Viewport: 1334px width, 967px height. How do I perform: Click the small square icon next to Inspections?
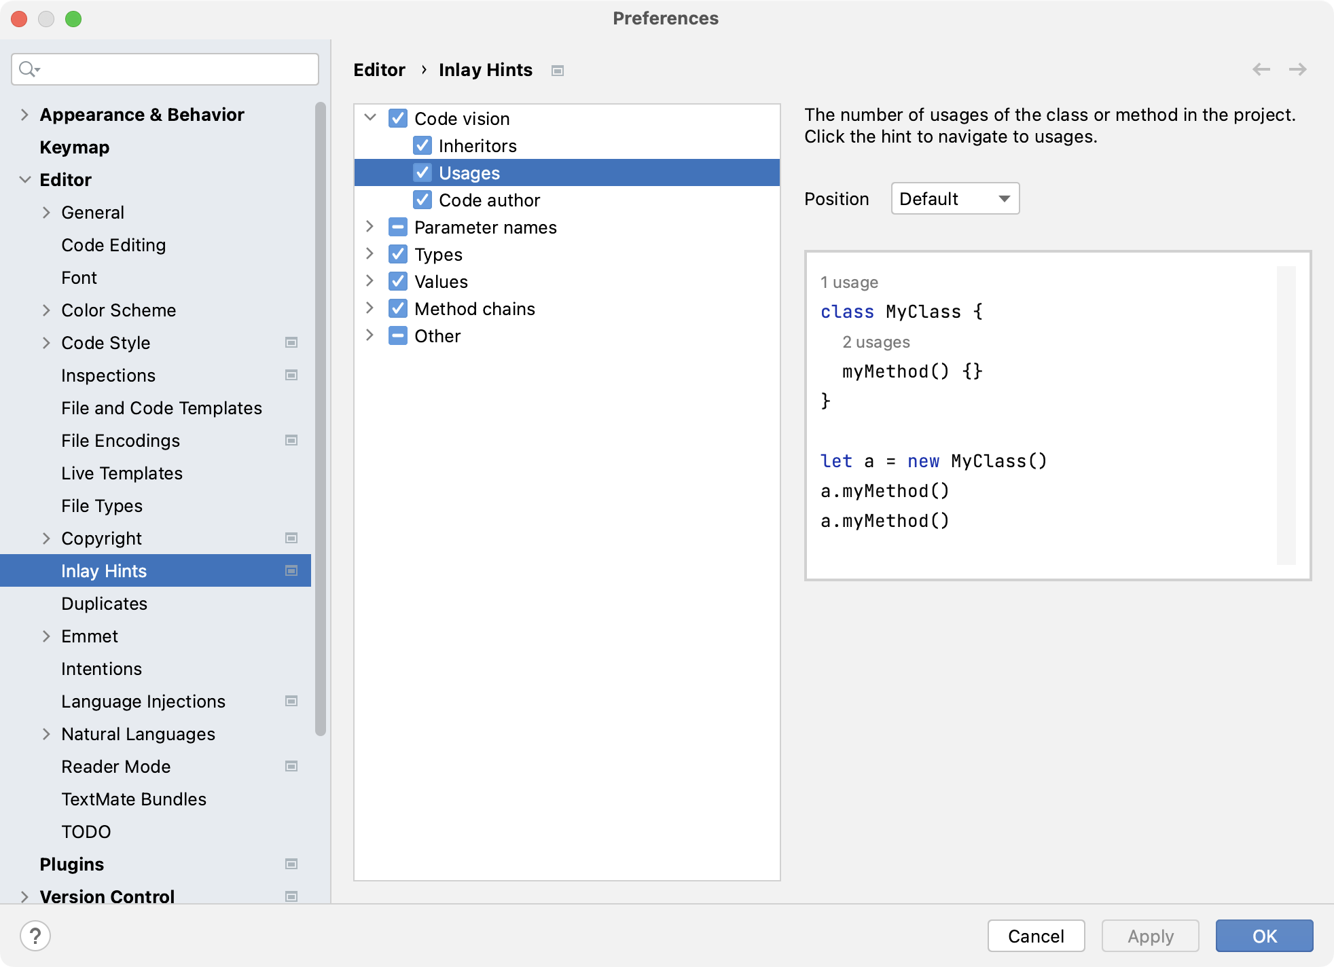point(291,375)
